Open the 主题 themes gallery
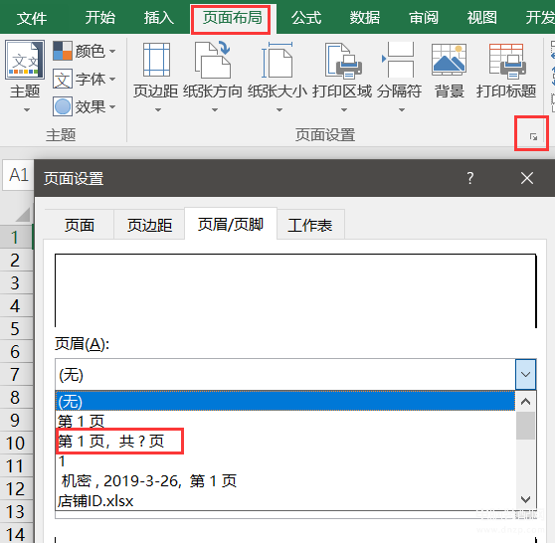The width and height of the screenshot is (555, 543). point(25,76)
